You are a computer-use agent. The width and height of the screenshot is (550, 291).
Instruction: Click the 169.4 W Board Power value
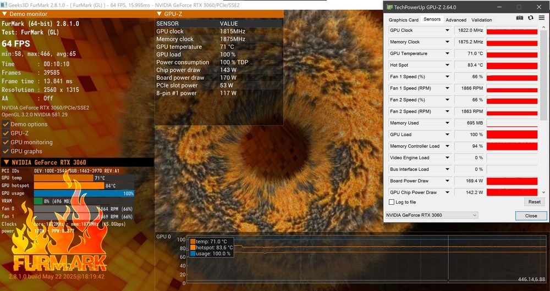[474, 181]
